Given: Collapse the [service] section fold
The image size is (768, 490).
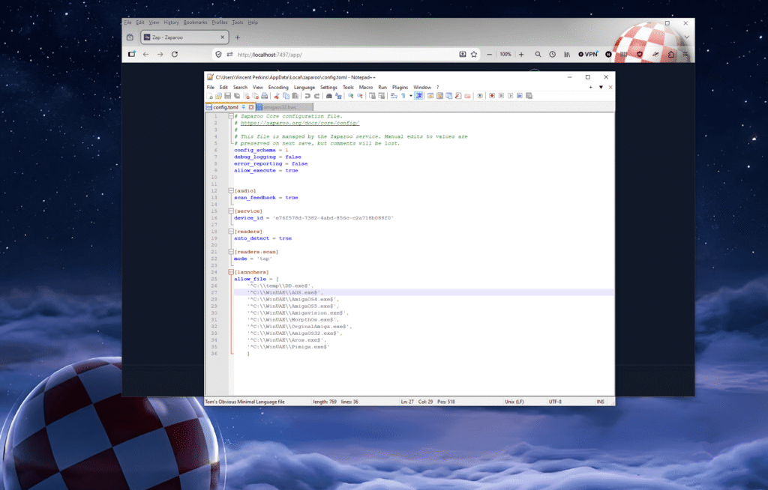Looking at the screenshot, I should [231, 211].
